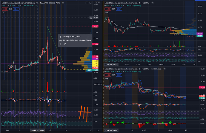The height and width of the screenshot is (133, 206).
Task: Click the minus circle icon beside the 5-minute Heikin Ashi title
Action: coord(165,69)
